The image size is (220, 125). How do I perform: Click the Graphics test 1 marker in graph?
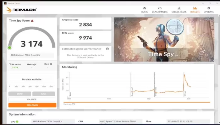pos(132,92)
